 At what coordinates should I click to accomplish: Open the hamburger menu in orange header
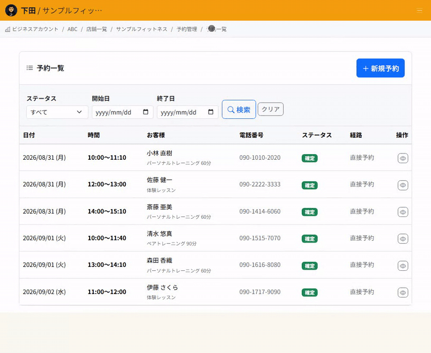click(x=419, y=11)
